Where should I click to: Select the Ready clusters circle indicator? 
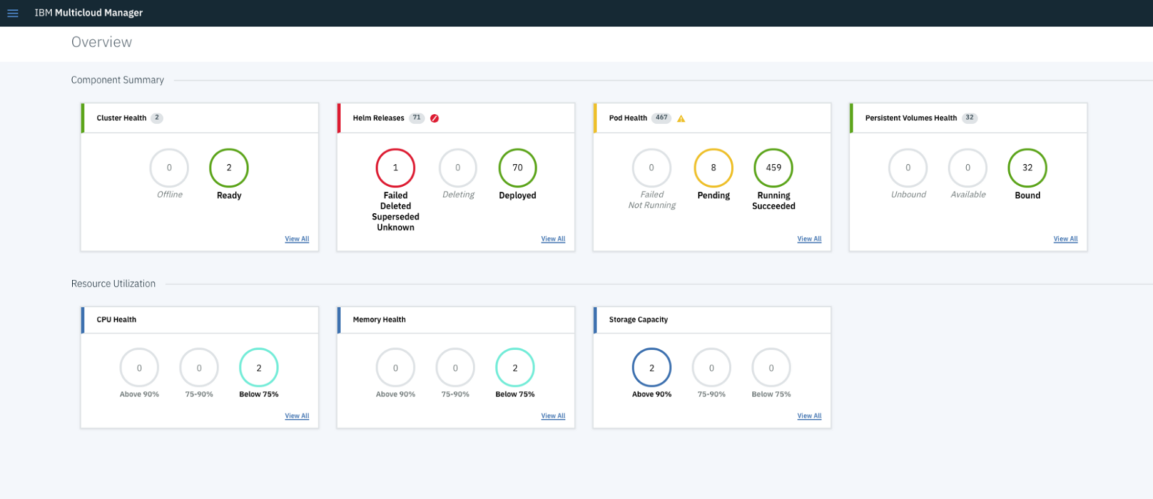point(229,168)
